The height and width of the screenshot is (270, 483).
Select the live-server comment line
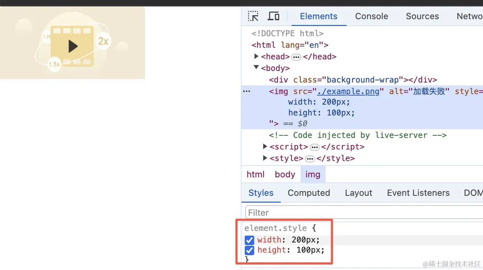pos(358,135)
